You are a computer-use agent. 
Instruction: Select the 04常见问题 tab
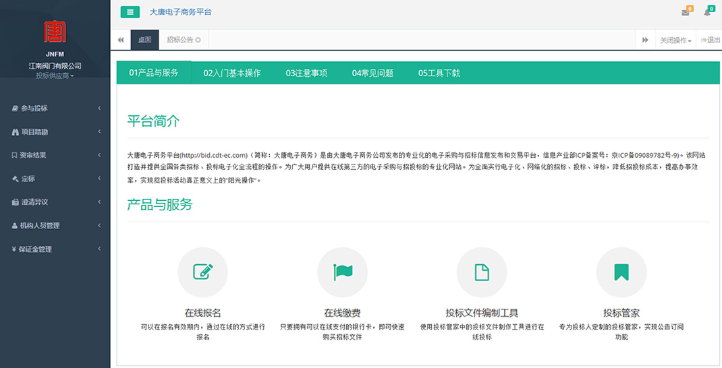pos(372,73)
